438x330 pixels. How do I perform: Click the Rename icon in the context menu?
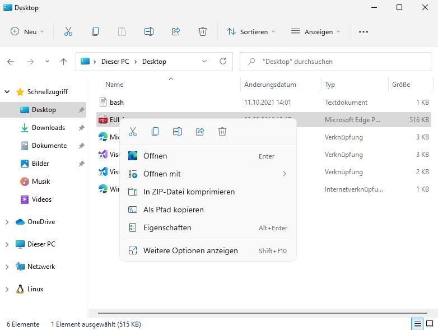[x=178, y=132]
